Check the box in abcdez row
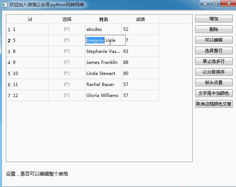 (67, 29)
